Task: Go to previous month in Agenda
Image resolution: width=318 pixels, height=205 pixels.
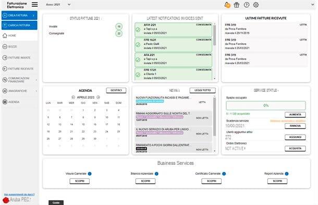Action: pos(73,98)
